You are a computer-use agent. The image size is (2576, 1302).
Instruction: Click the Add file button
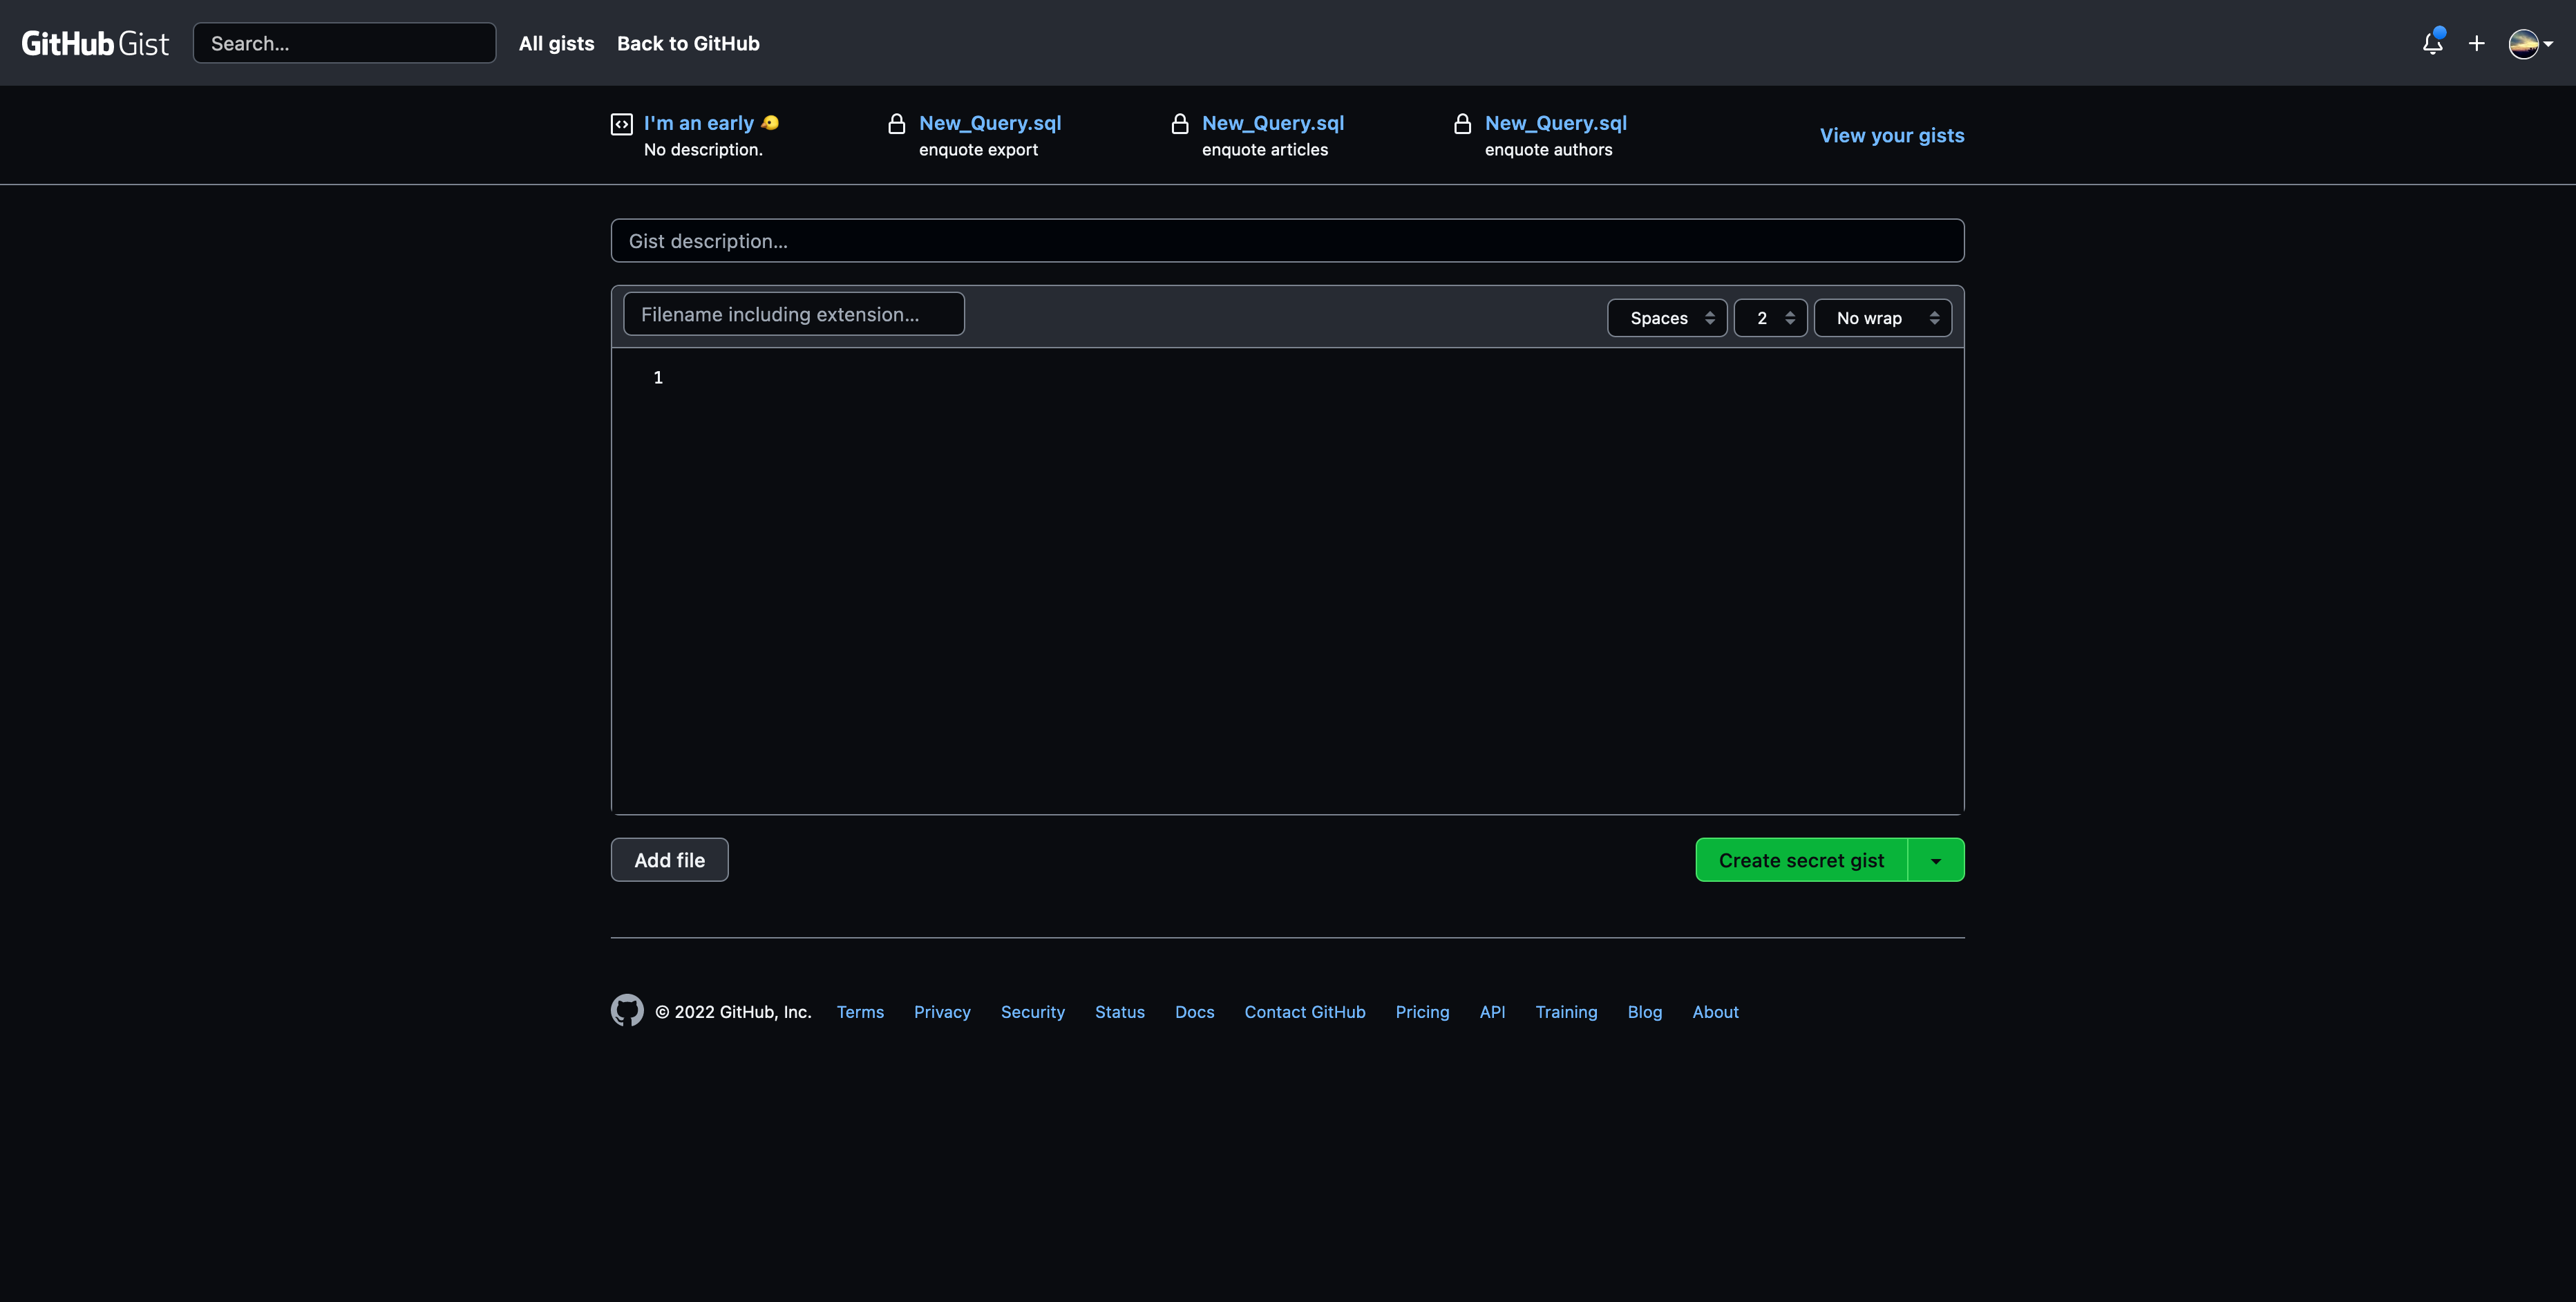pyautogui.click(x=669, y=860)
